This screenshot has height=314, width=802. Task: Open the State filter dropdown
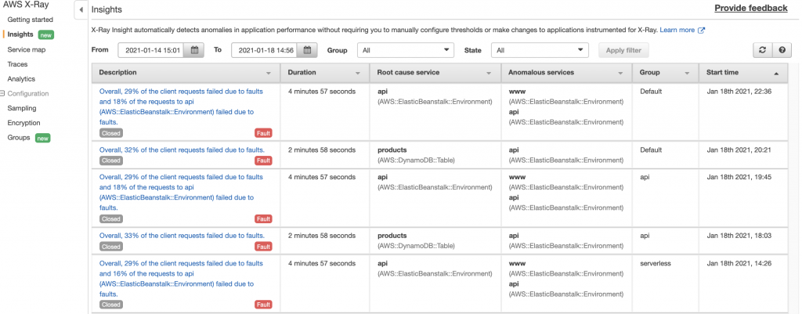coord(540,50)
